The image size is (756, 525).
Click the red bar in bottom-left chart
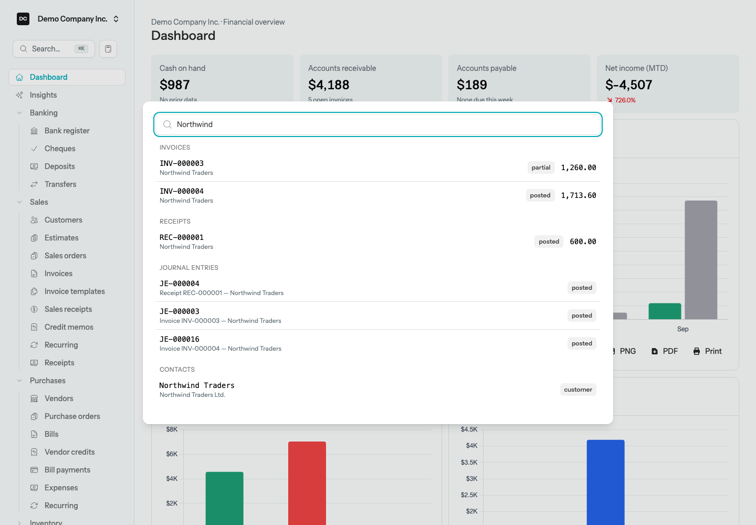tap(307, 483)
